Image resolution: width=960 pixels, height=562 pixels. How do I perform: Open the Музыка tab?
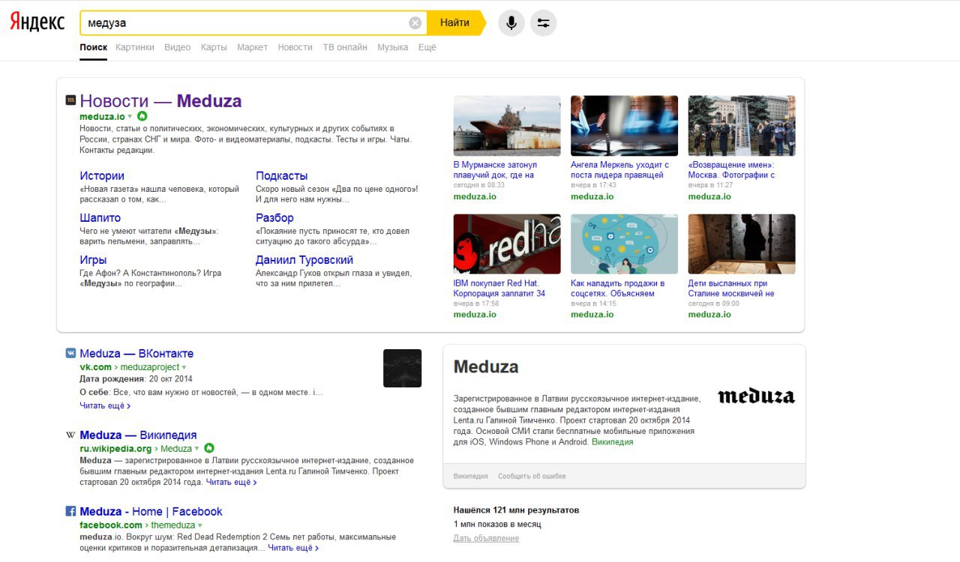(x=392, y=47)
